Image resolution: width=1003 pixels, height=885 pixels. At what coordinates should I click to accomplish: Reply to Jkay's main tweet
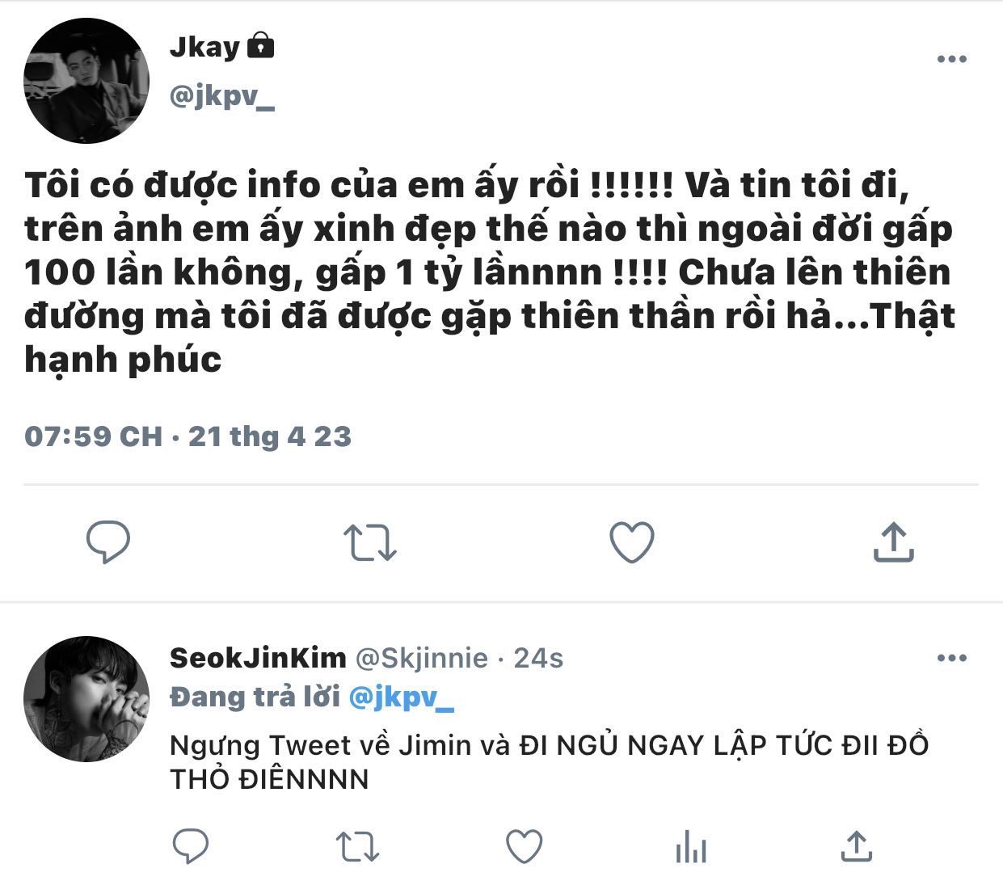coord(108,542)
